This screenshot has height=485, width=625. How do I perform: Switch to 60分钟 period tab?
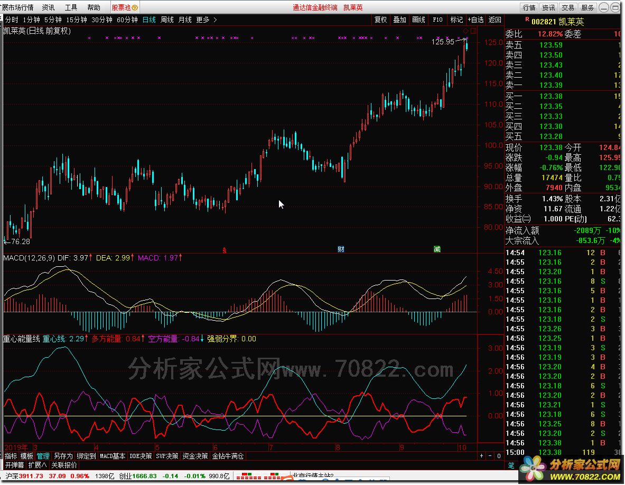tap(127, 20)
